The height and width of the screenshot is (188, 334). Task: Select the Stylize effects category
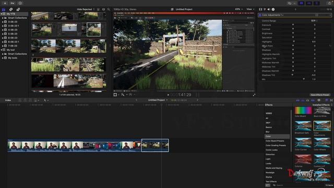[269, 177]
